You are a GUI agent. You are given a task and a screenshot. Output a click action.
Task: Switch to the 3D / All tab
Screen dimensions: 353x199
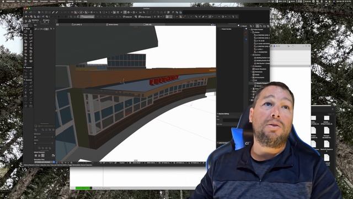pyautogui.click(x=147, y=24)
